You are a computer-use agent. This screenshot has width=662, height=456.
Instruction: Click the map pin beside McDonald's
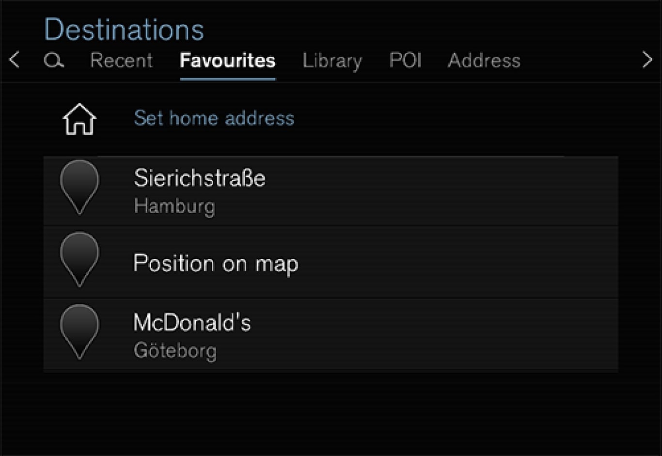pyautogui.click(x=79, y=331)
